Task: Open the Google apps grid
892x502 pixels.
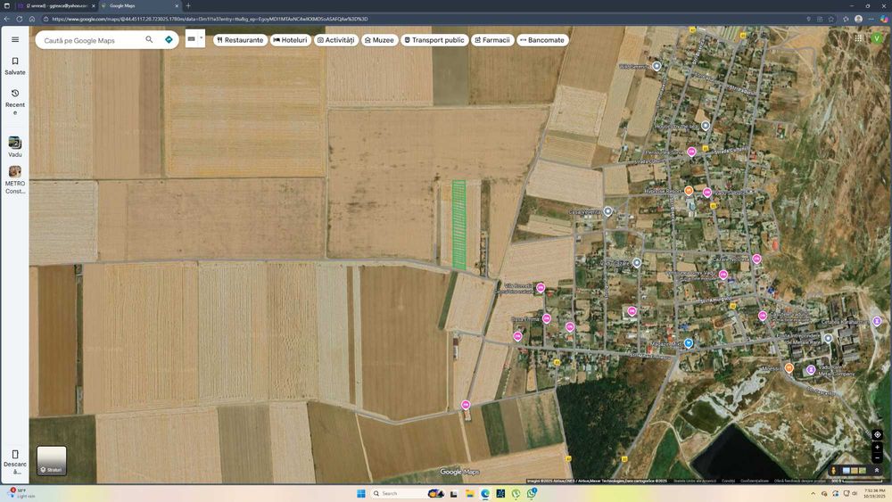Action: click(x=858, y=38)
